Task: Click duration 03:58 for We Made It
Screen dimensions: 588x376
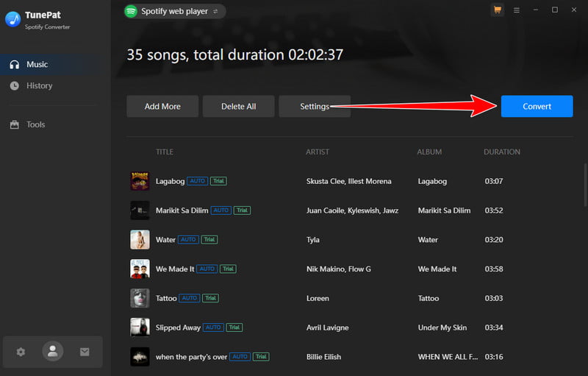Action: tap(493, 269)
